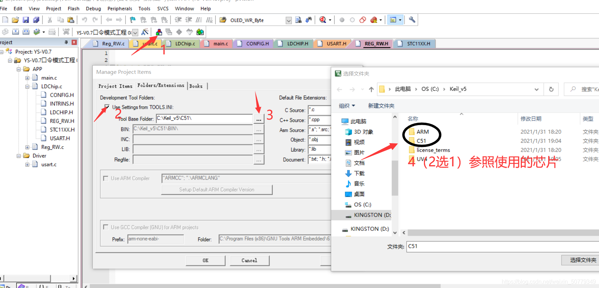This screenshot has width=599, height=288.
Task: Click the dialog horizontal scrollbar
Action: pos(503,233)
